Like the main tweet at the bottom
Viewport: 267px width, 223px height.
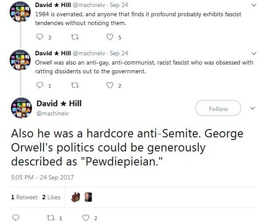click(x=85, y=217)
